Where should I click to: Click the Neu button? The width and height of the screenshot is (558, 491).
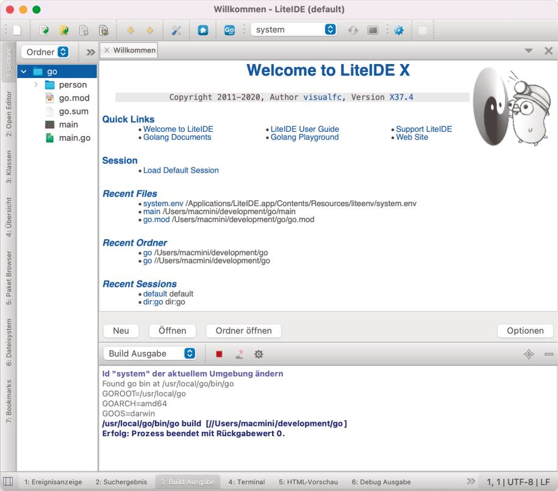(x=121, y=331)
